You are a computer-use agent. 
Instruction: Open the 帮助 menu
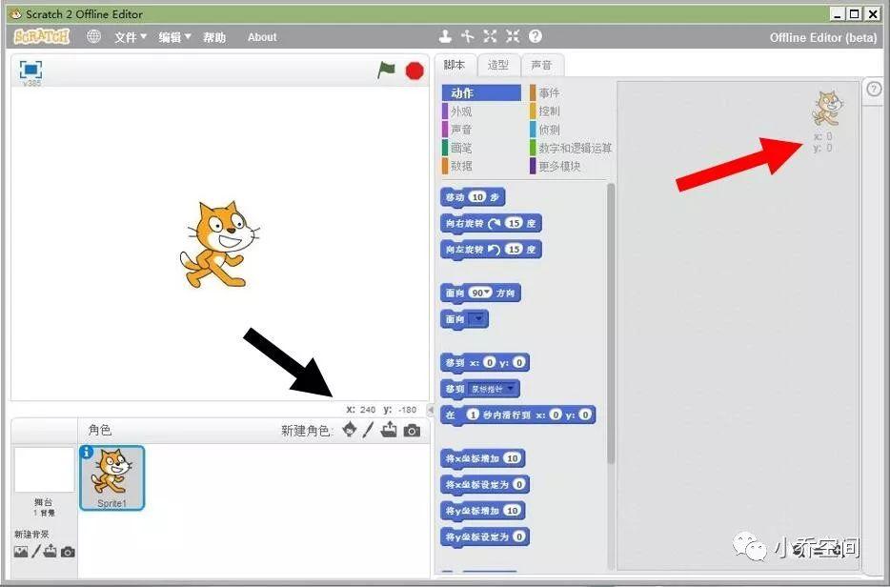(x=214, y=37)
